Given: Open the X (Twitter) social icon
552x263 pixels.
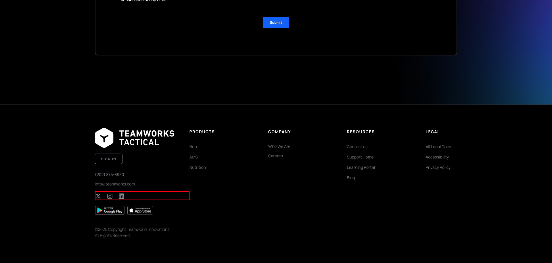Looking at the screenshot, I should (98, 196).
